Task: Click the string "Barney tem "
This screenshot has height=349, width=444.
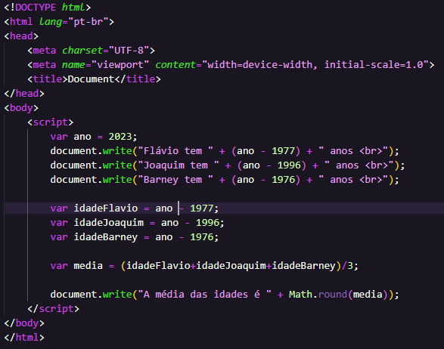Action: pos(175,180)
